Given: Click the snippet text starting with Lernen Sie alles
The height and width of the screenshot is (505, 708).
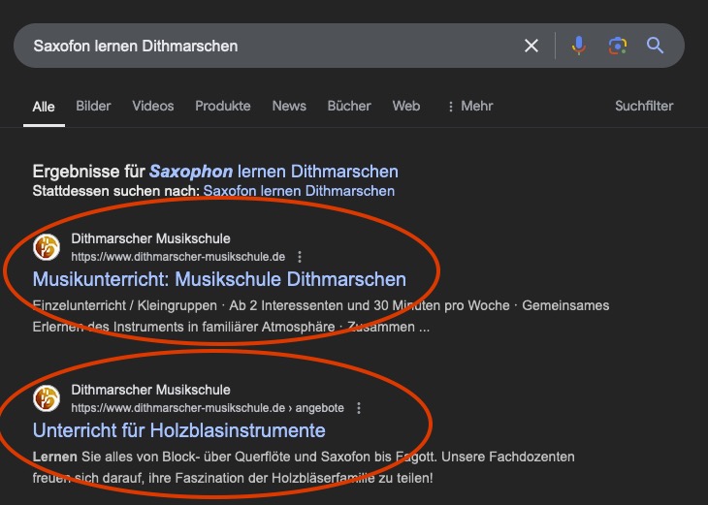Looking at the screenshot, I should point(304,467).
